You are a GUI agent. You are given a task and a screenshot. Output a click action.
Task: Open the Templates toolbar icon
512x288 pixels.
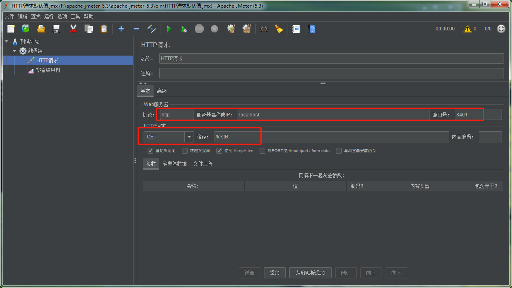click(26, 29)
